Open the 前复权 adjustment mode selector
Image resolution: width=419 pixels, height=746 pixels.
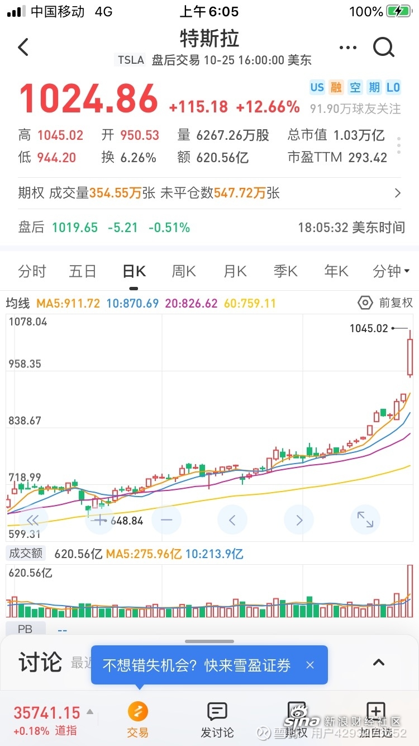pyautogui.click(x=396, y=303)
